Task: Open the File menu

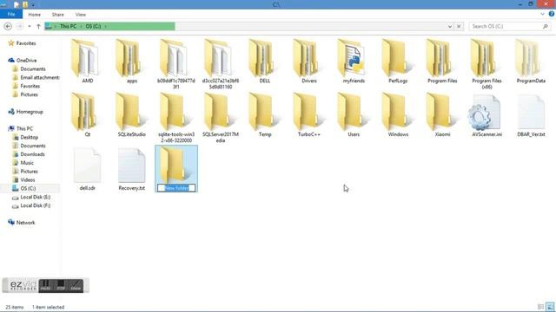Action: [x=11, y=14]
